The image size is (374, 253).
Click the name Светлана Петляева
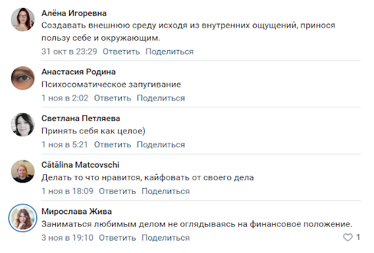click(x=80, y=118)
